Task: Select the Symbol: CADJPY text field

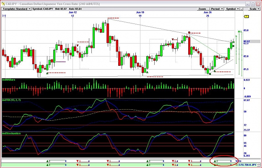Action: tap(43, 9)
